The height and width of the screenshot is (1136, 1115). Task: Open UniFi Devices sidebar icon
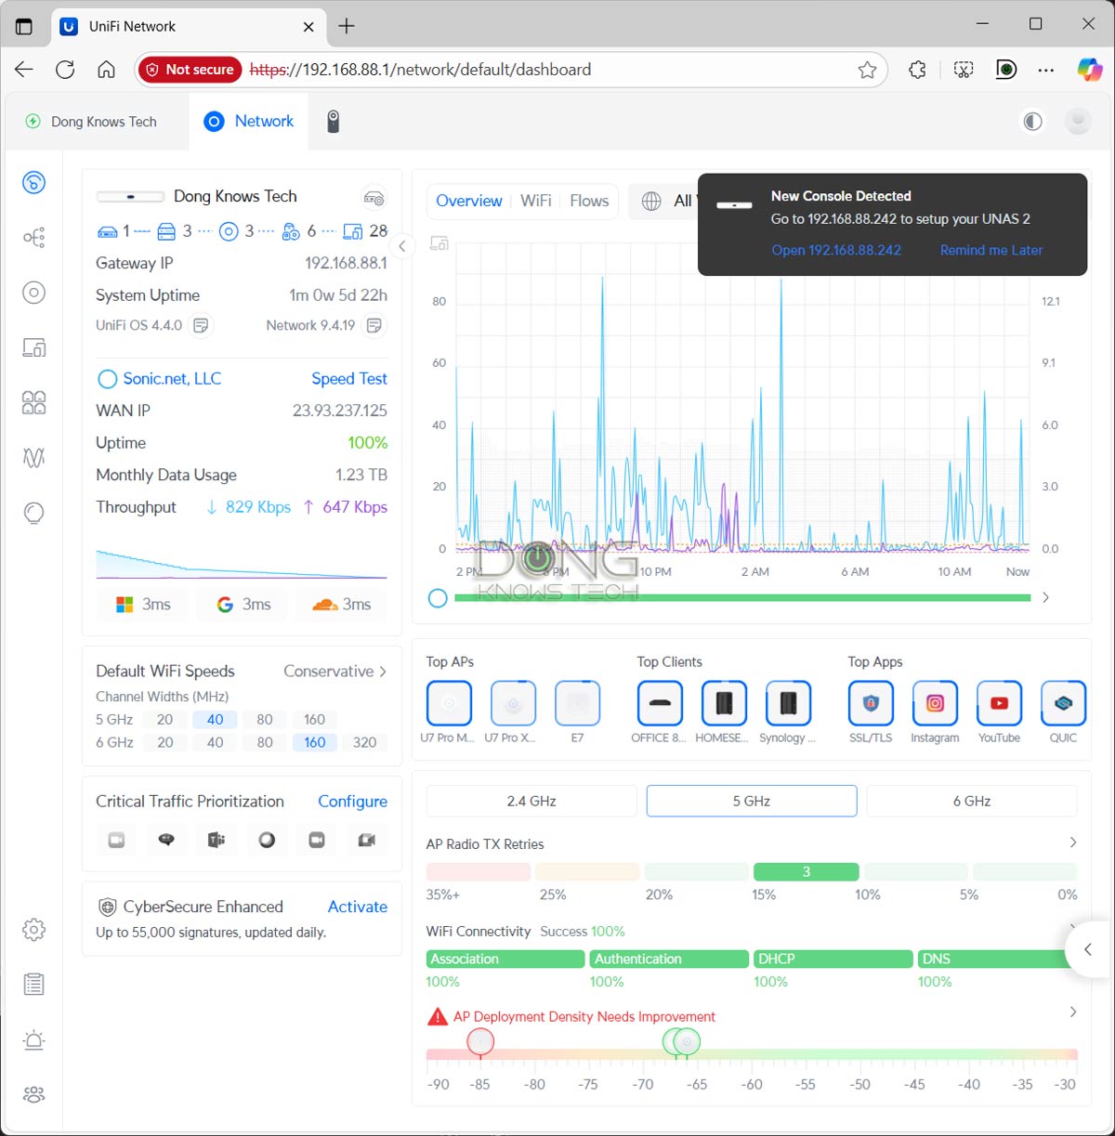[x=33, y=293]
